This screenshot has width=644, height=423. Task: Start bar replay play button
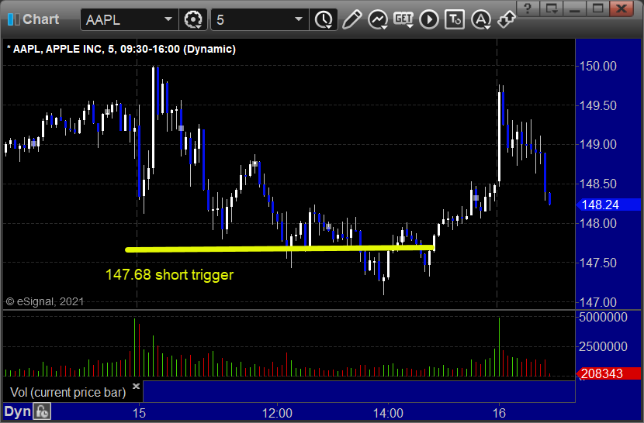click(x=429, y=19)
